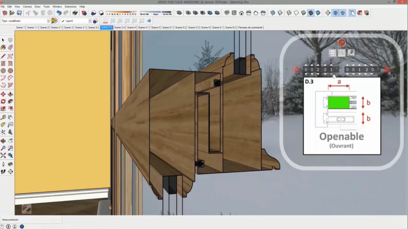Open the Print icon in toolbar
Image resolution: width=408 pixels, height=229 pixels.
(75, 13)
